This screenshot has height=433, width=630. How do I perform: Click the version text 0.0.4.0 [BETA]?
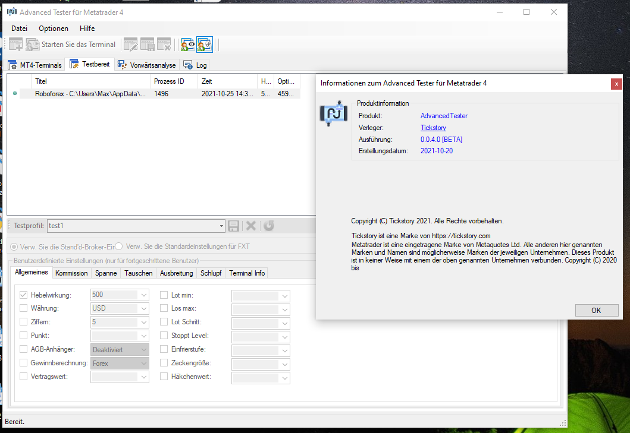[441, 139]
